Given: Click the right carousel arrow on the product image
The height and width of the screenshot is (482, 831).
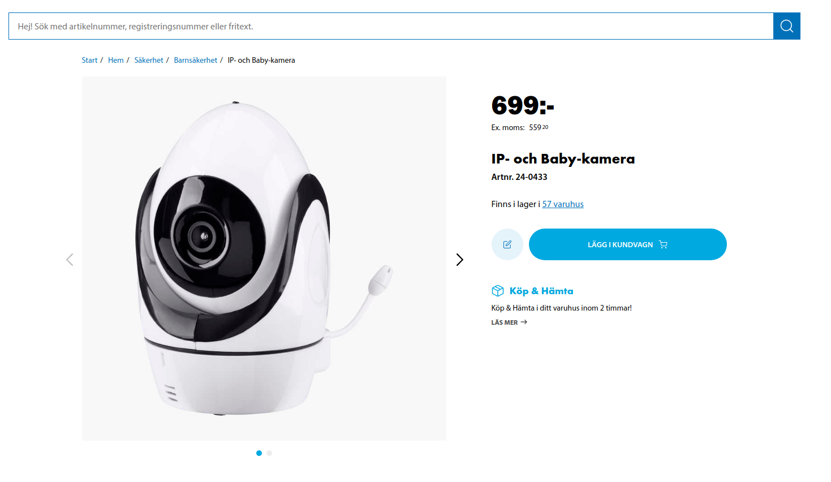Looking at the screenshot, I should (x=459, y=259).
